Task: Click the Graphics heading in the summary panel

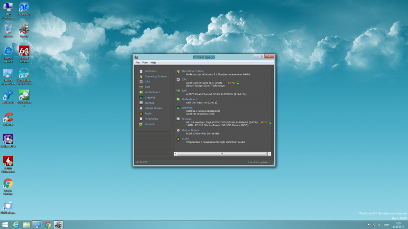Action: click(x=188, y=108)
